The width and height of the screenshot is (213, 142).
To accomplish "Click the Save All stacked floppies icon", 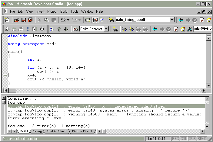I will (30, 20).
